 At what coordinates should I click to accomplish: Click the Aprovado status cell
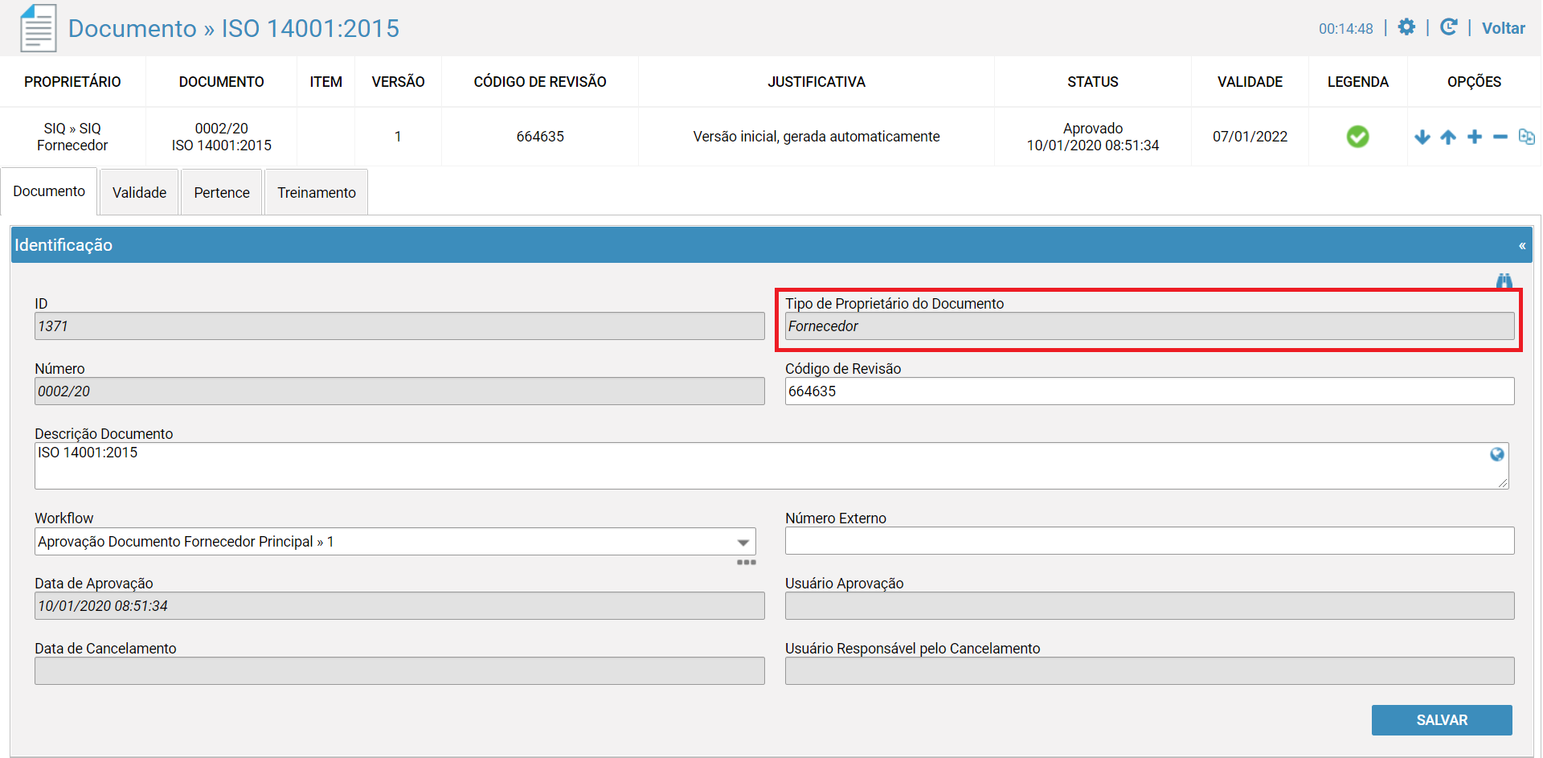(1093, 137)
